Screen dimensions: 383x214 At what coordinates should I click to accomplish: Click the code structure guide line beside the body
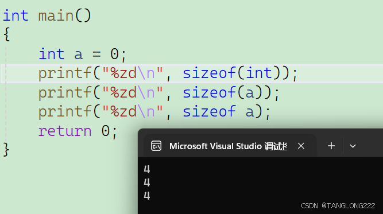pyautogui.click(x=6, y=93)
